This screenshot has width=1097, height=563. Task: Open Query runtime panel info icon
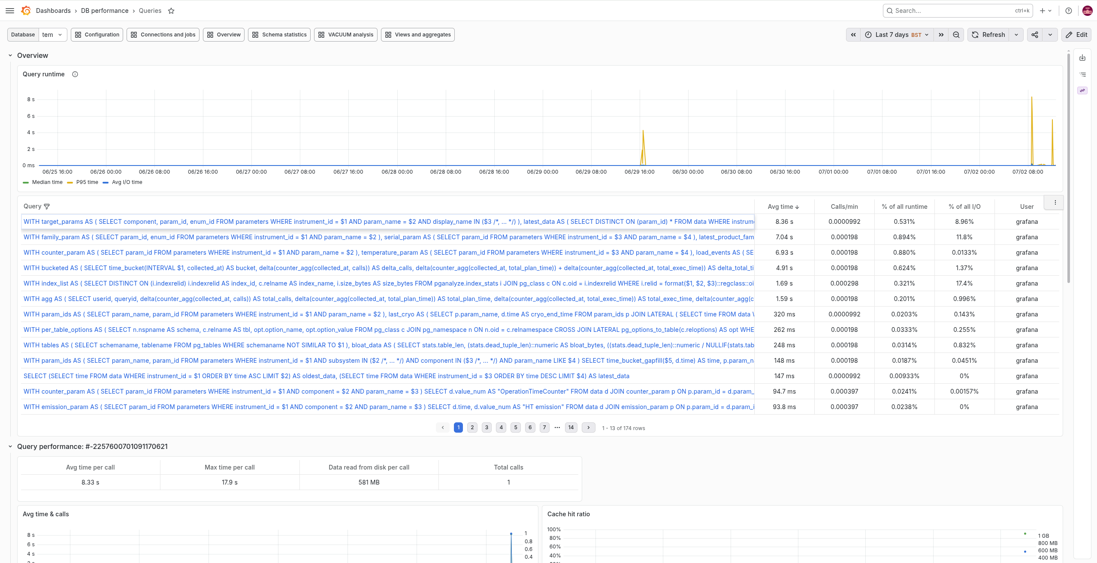[75, 74]
